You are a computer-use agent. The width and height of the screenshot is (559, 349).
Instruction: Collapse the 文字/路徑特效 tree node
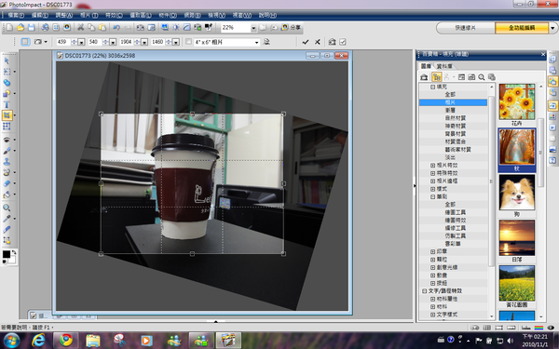[425, 291]
